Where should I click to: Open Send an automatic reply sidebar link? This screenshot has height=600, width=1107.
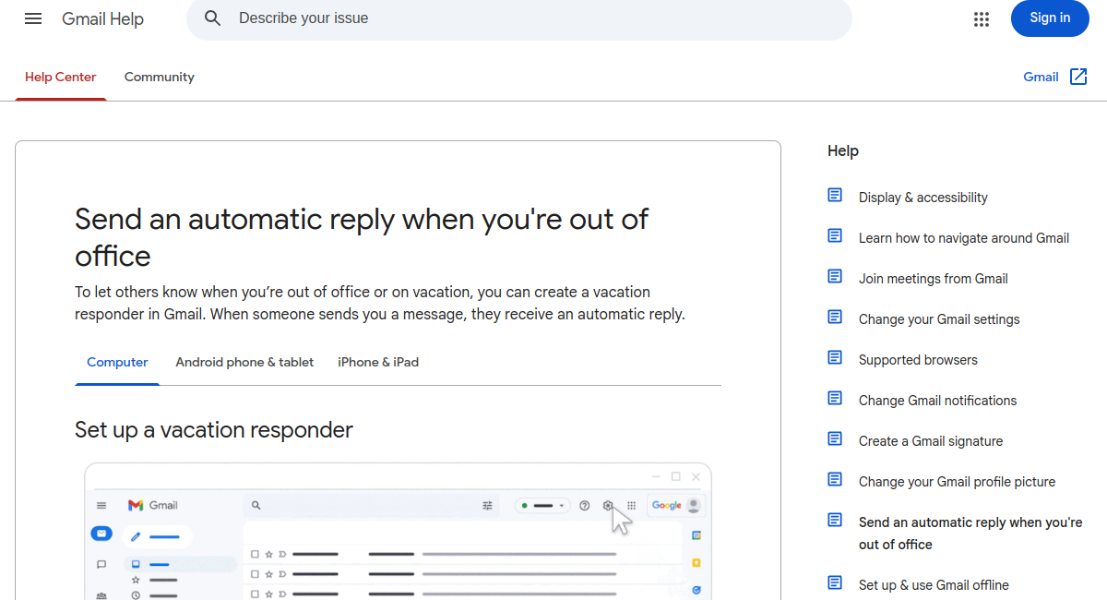(970, 534)
